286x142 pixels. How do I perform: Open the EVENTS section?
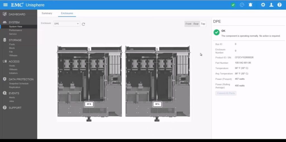[x=14, y=93]
